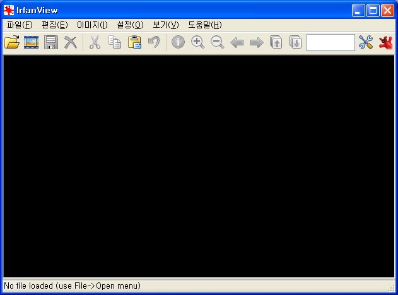Close the IrfanView window
The height and width of the screenshot is (295, 398).
click(x=388, y=10)
